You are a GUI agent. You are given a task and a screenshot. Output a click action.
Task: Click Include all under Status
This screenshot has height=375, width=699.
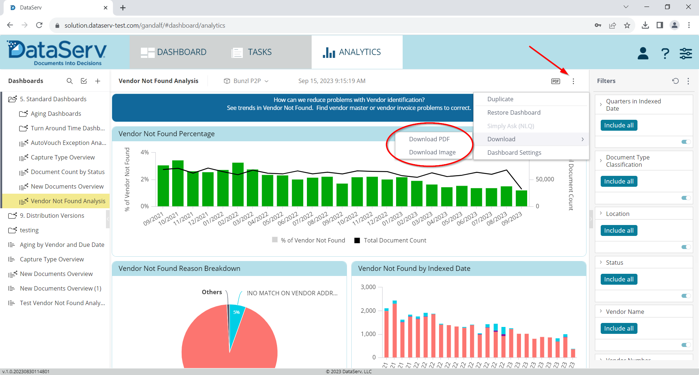point(619,279)
